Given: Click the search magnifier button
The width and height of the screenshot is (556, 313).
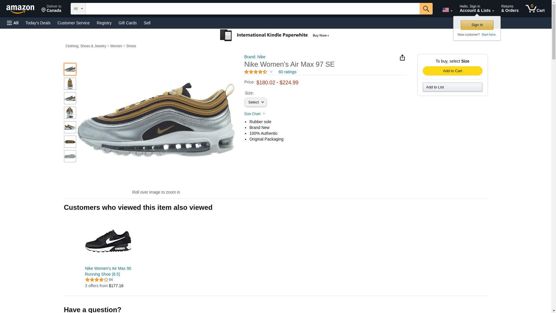Looking at the screenshot, I should tap(426, 9).
